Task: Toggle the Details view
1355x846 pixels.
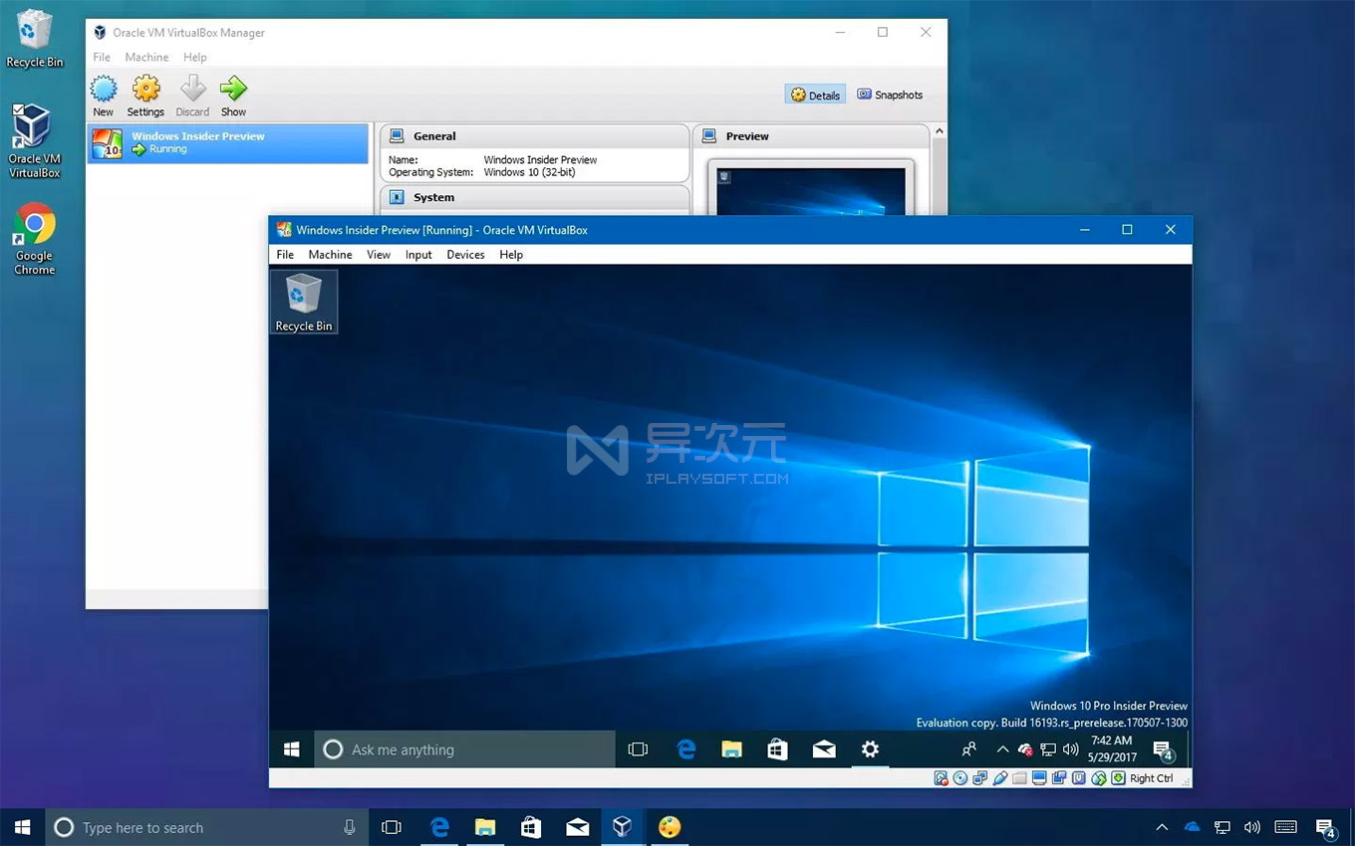Action: (x=815, y=95)
